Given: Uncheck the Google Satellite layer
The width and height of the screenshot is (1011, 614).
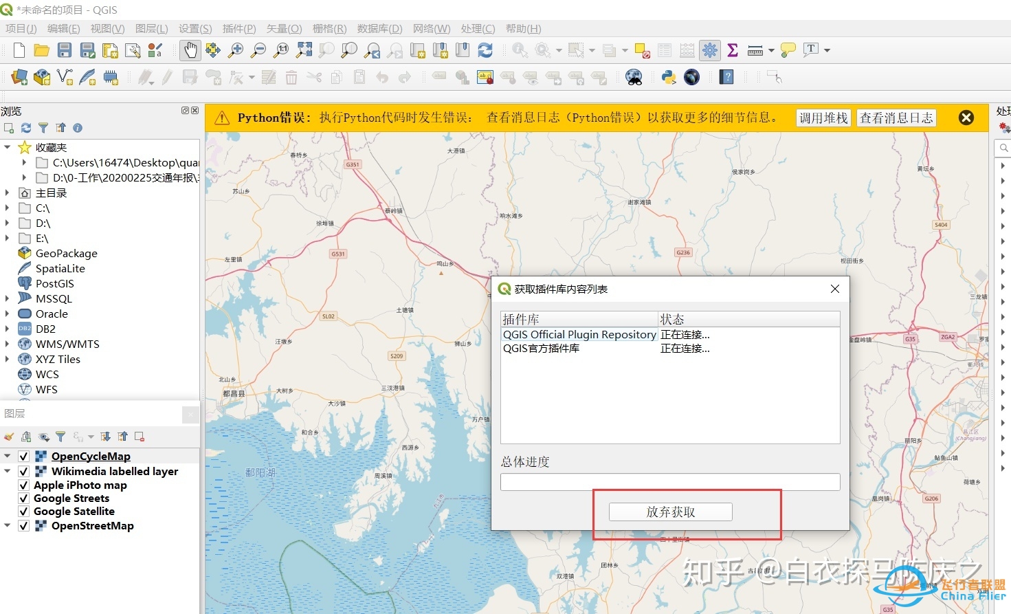Looking at the screenshot, I should (x=23, y=512).
